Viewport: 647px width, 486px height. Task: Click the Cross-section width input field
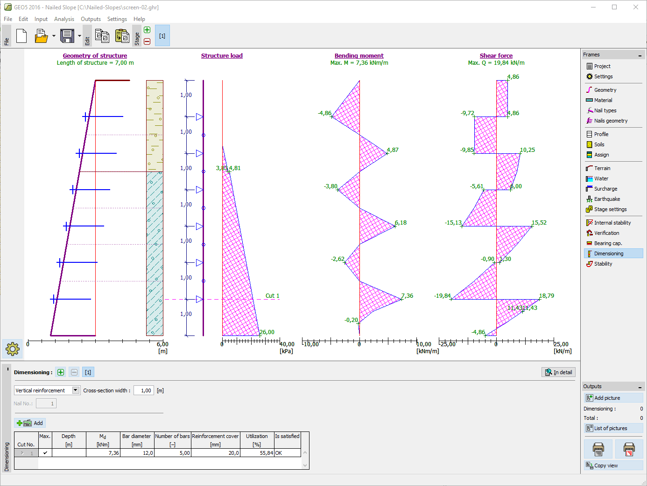point(144,390)
